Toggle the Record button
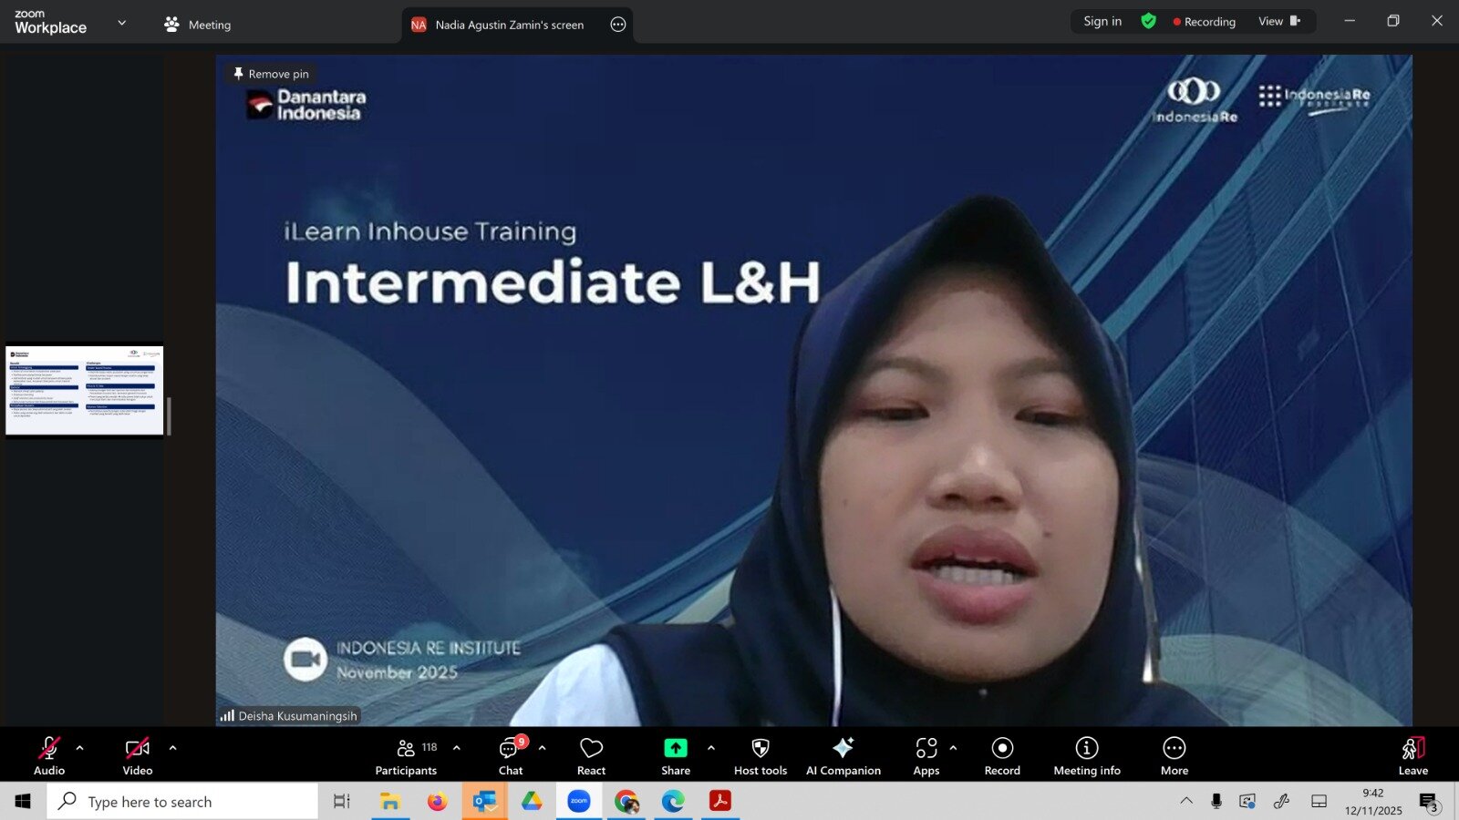This screenshot has height=820, width=1459. [x=1002, y=755]
